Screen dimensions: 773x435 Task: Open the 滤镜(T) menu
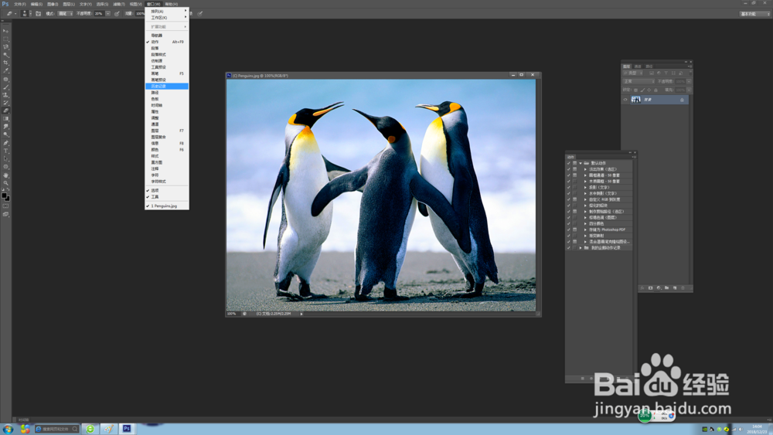point(119,4)
